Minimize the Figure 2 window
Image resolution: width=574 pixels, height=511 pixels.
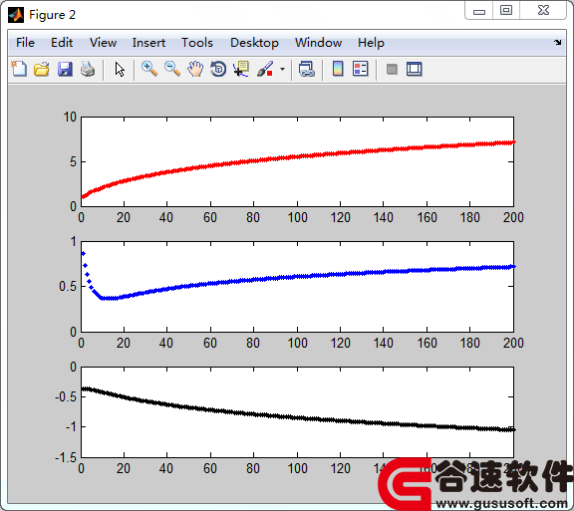coord(478,11)
